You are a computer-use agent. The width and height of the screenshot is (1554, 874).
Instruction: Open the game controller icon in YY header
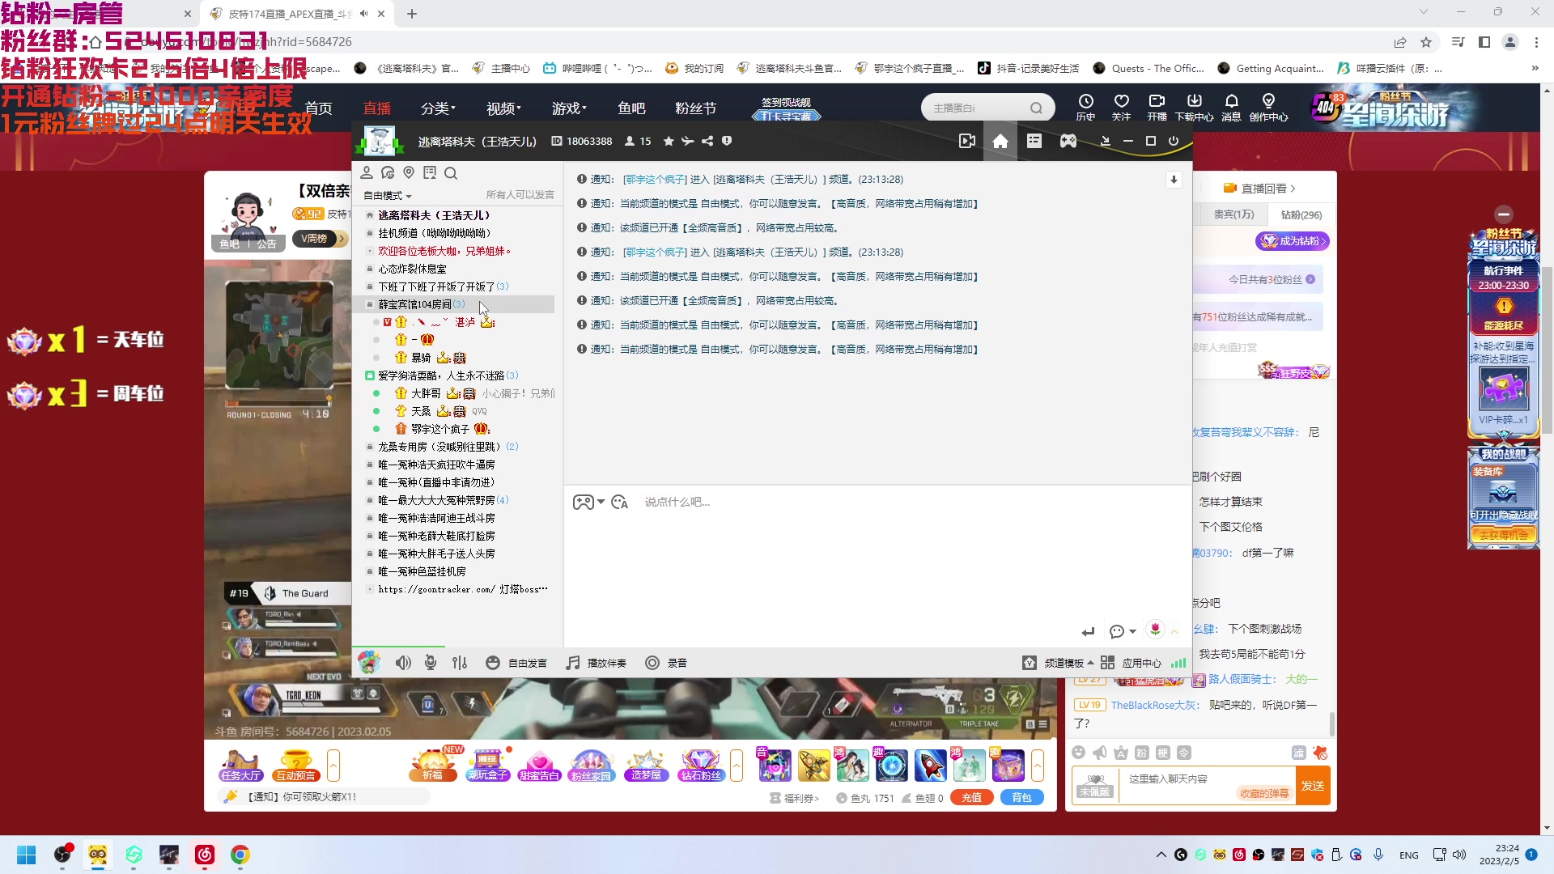click(x=1068, y=141)
